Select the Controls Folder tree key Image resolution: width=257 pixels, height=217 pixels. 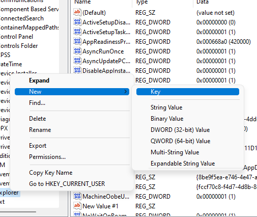[19, 46]
